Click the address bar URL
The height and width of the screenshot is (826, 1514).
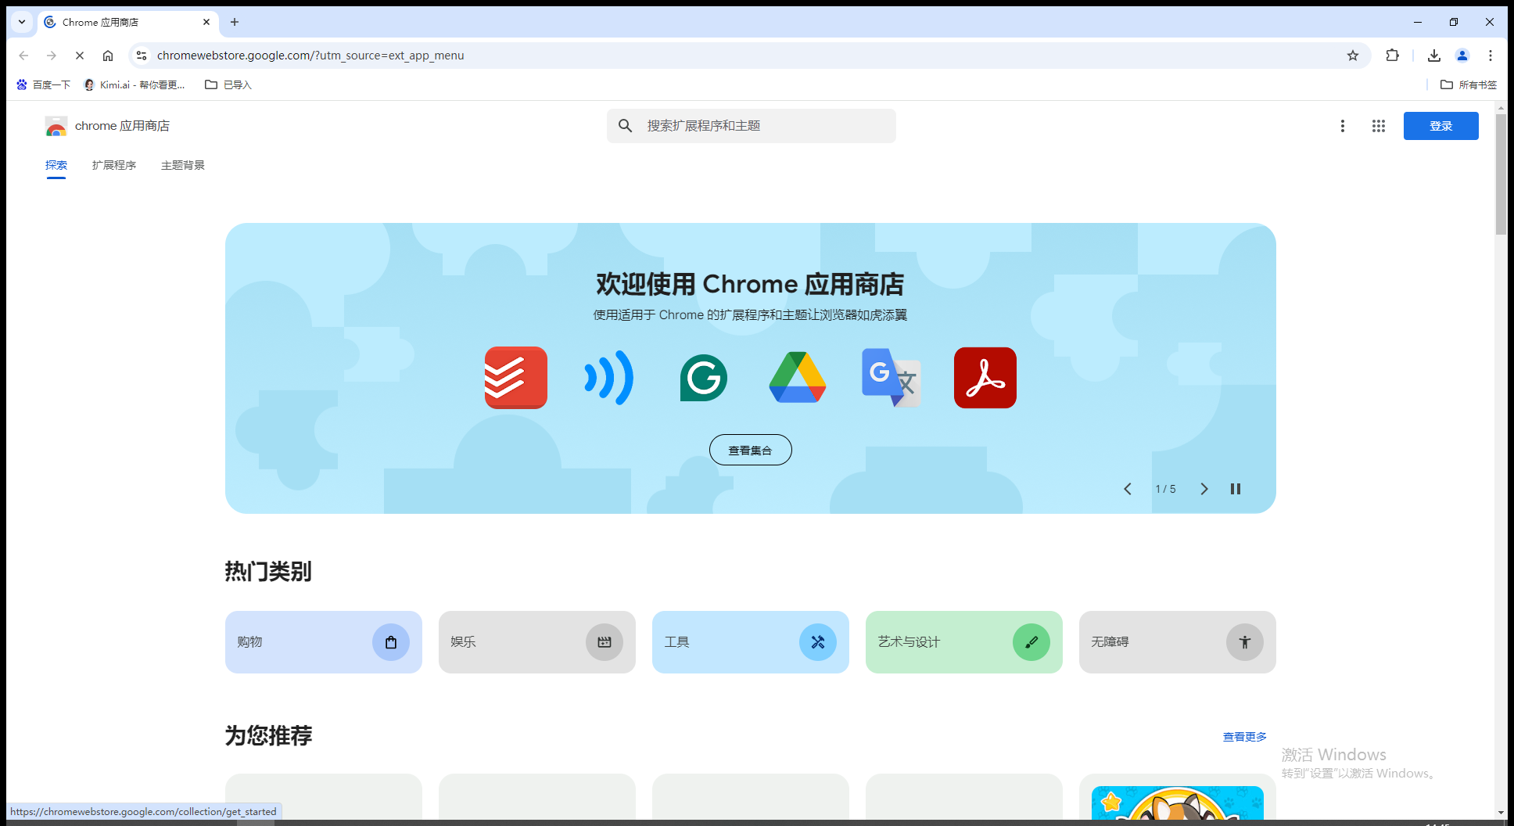[x=310, y=56]
